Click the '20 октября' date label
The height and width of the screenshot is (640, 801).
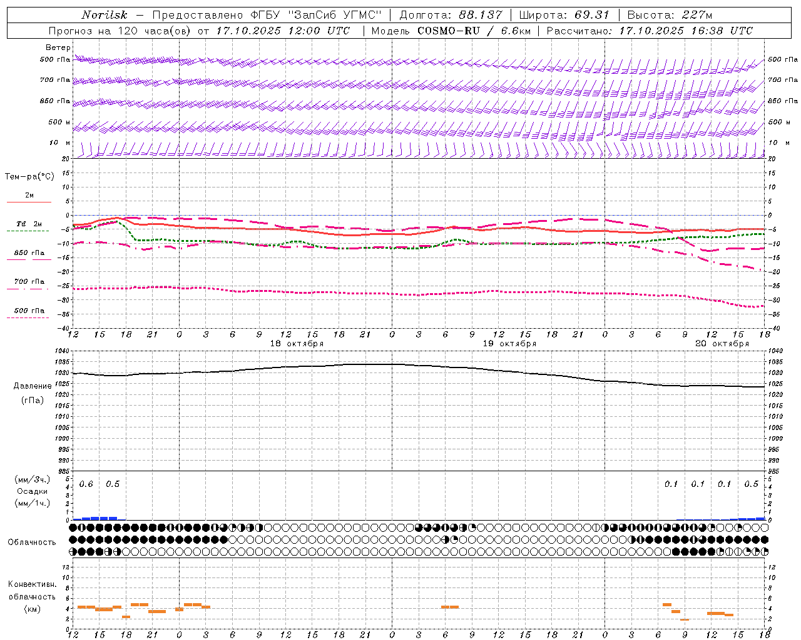point(722,344)
